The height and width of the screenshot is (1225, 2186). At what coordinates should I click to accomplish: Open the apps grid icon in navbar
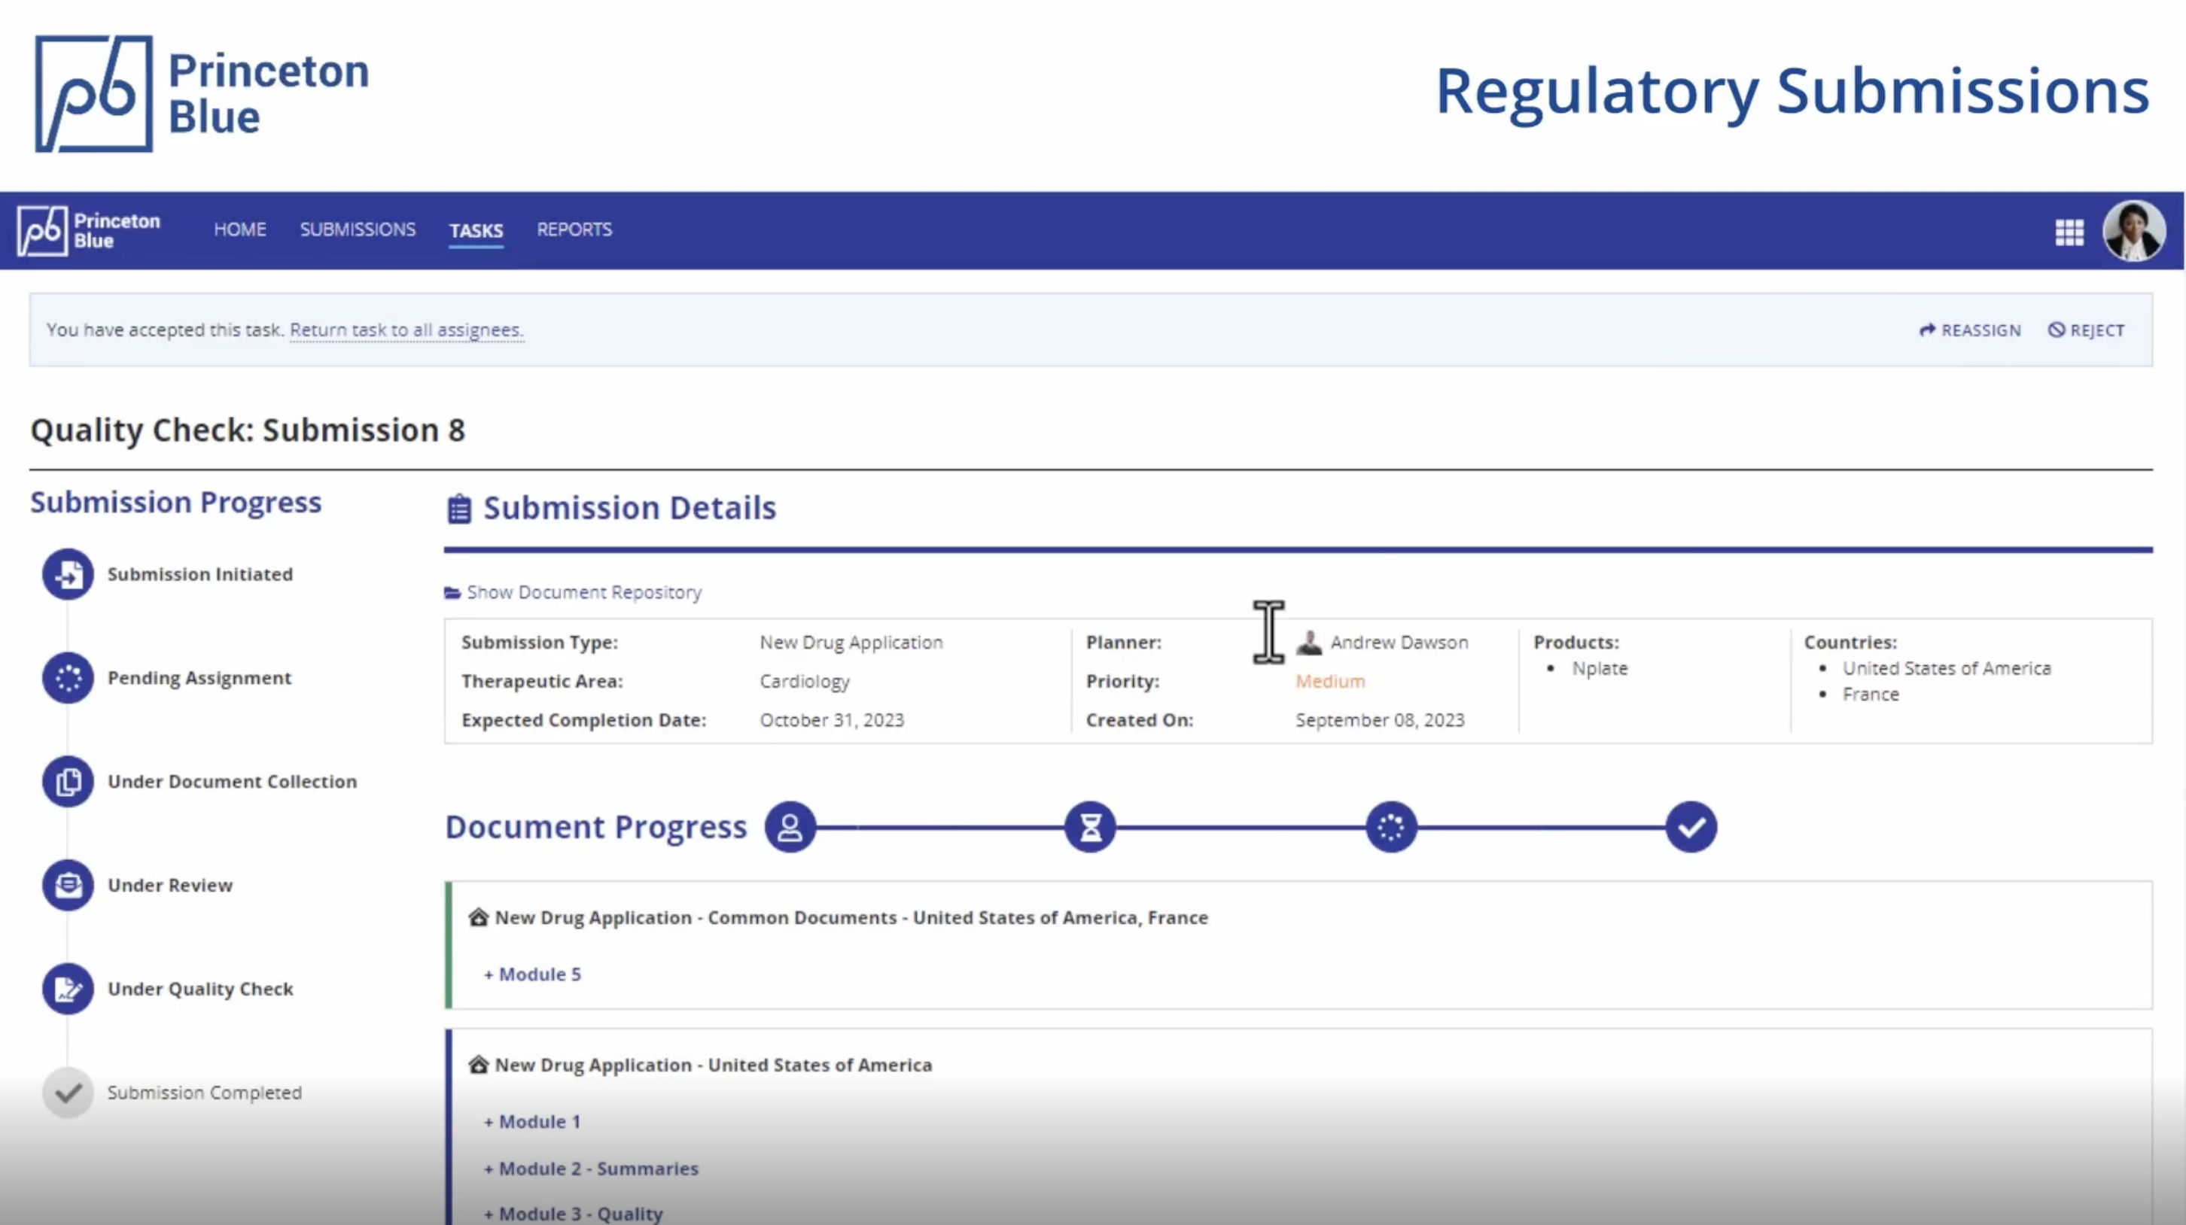pyautogui.click(x=2069, y=232)
